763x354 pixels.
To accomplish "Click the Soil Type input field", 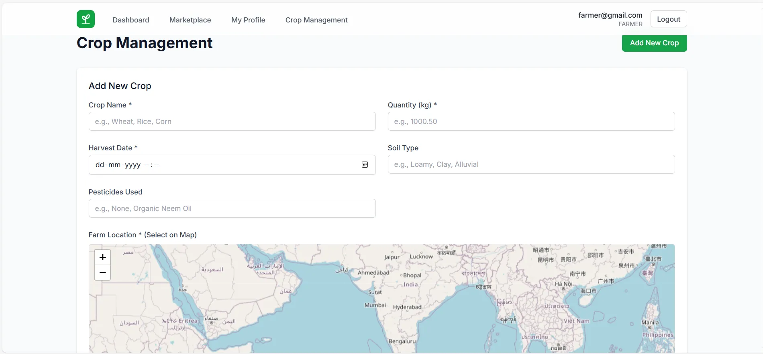I will (531, 164).
